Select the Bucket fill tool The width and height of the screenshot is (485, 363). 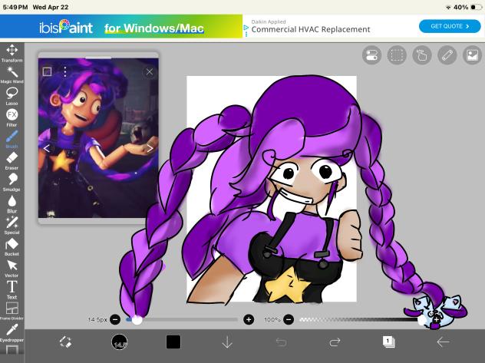tap(12, 247)
